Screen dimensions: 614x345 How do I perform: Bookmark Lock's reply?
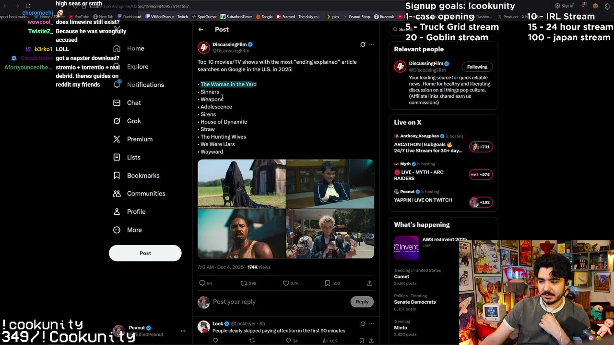click(362, 341)
